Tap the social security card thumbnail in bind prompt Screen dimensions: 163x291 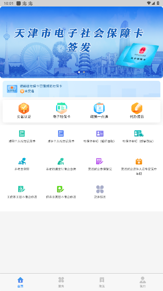point(12,89)
